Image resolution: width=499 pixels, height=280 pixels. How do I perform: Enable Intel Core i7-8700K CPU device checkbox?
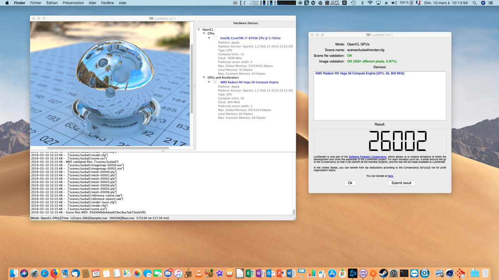coord(215,38)
